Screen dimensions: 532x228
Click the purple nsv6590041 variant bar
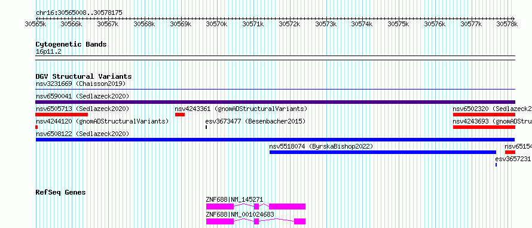click(276, 102)
